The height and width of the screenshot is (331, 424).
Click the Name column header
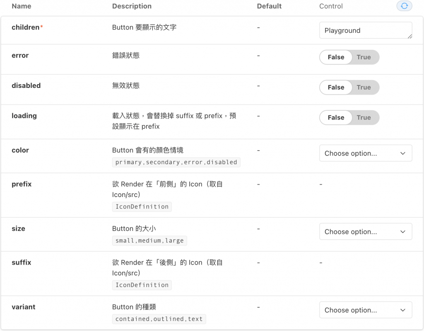point(21,6)
